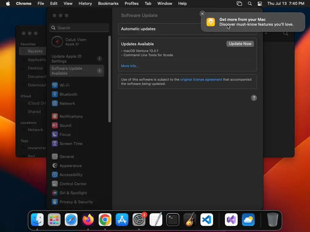Open the original license agreement link
The image size is (310, 232).
[201, 79]
